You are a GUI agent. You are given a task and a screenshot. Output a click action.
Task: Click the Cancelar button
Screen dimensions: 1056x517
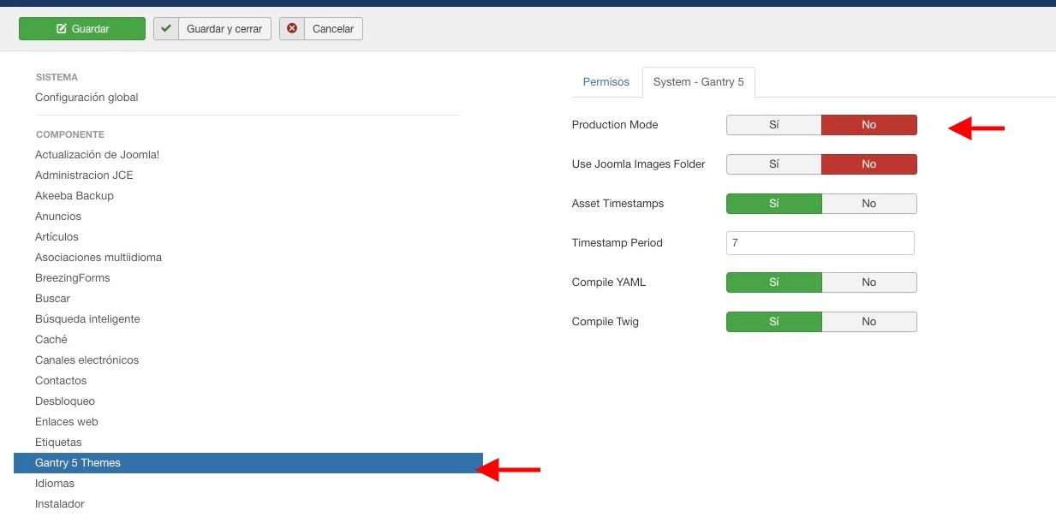click(x=321, y=28)
